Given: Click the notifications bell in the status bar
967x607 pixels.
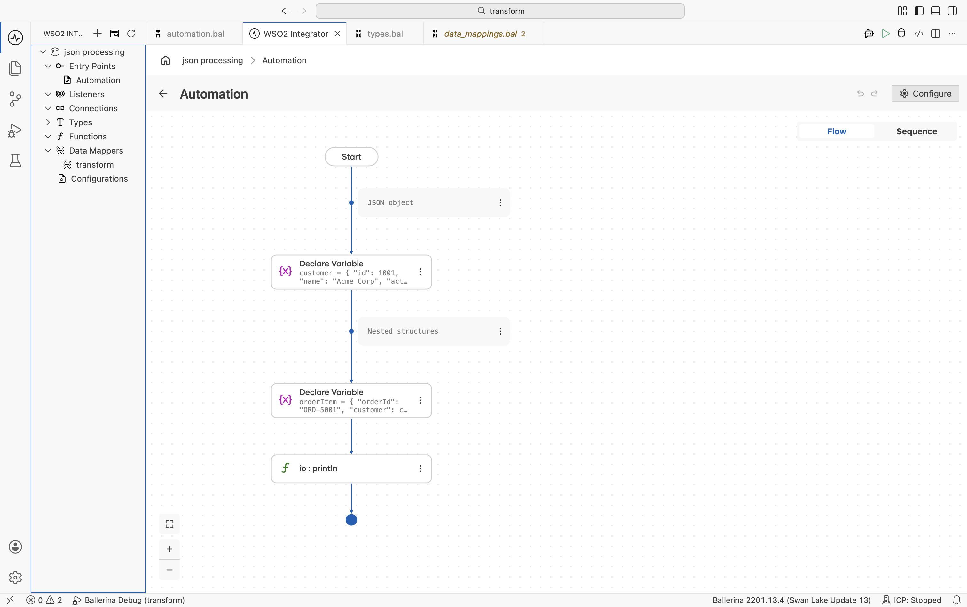Looking at the screenshot, I should [957, 600].
